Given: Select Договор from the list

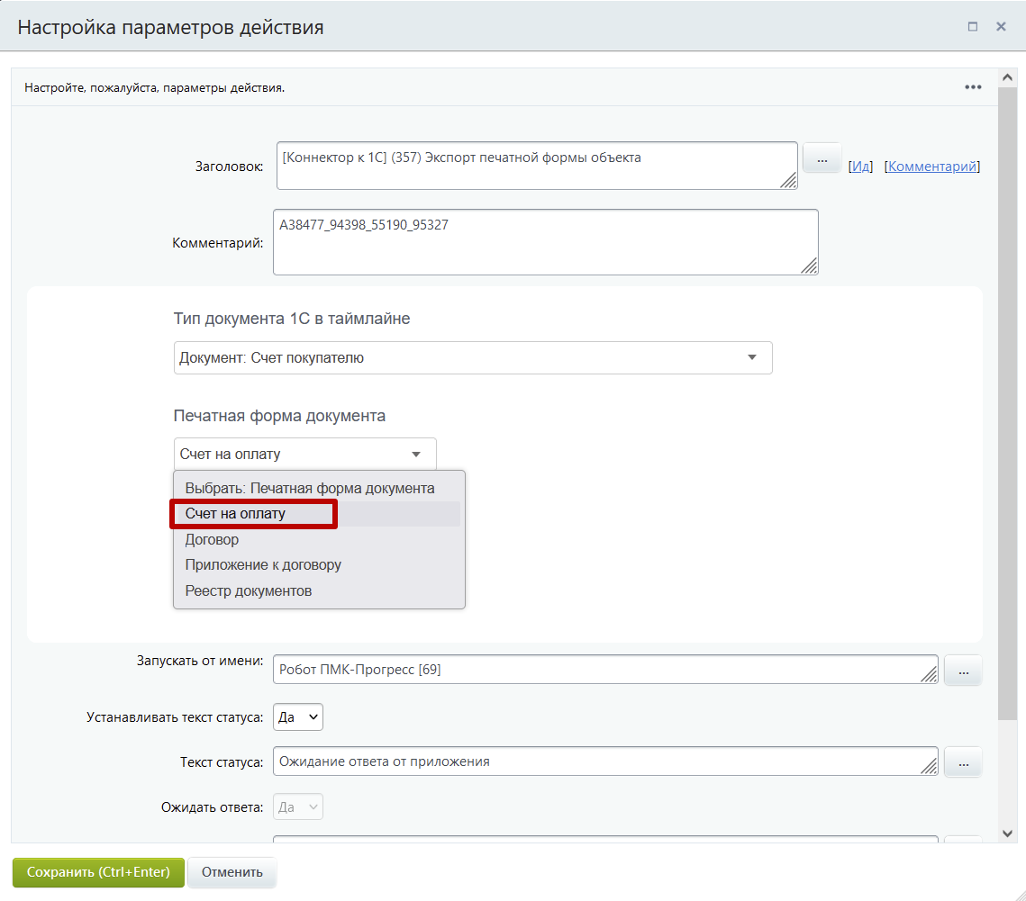Looking at the screenshot, I should [213, 540].
